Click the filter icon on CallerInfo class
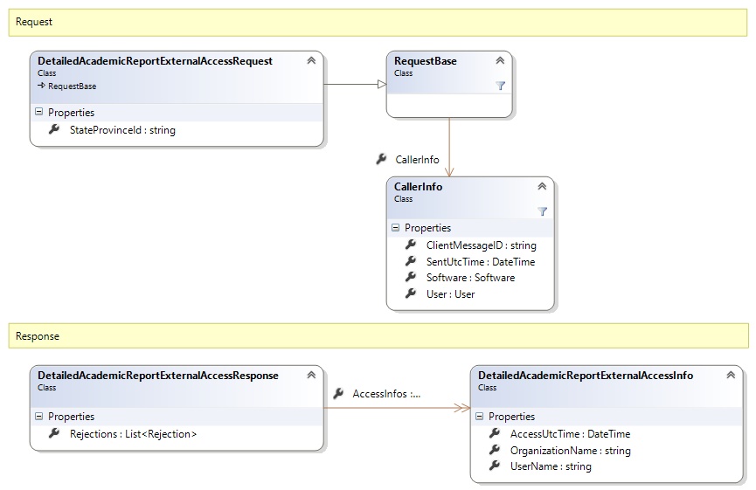Image resolution: width=756 pixels, height=490 pixels. tap(542, 211)
